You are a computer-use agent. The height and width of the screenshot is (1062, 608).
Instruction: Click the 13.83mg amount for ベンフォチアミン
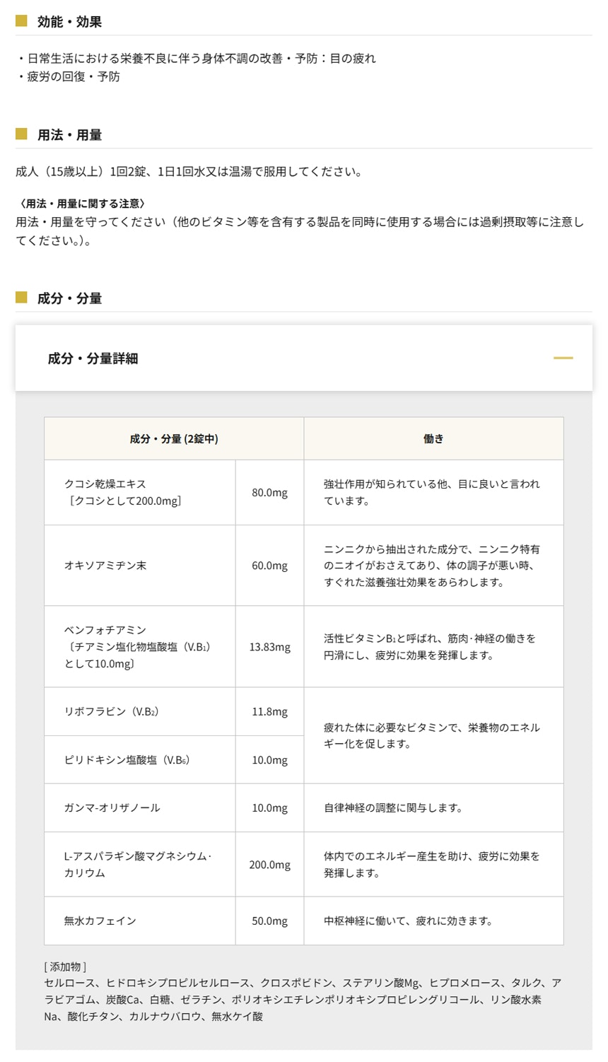(269, 647)
